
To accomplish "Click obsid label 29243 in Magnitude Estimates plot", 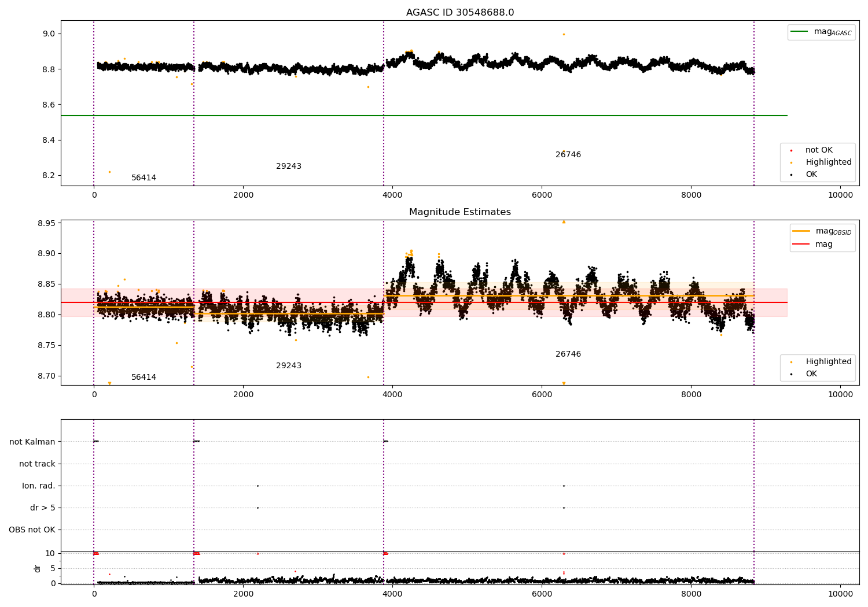I will click(289, 366).
